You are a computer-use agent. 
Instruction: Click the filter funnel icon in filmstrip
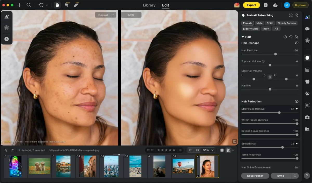pyautogui.click(x=6, y=150)
